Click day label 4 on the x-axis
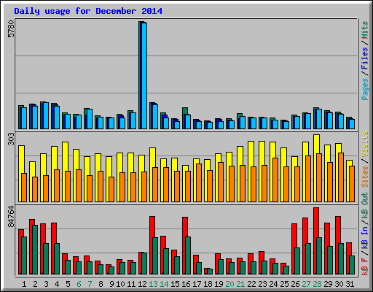The height and width of the screenshot is (292, 373). (x=57, y=284)
